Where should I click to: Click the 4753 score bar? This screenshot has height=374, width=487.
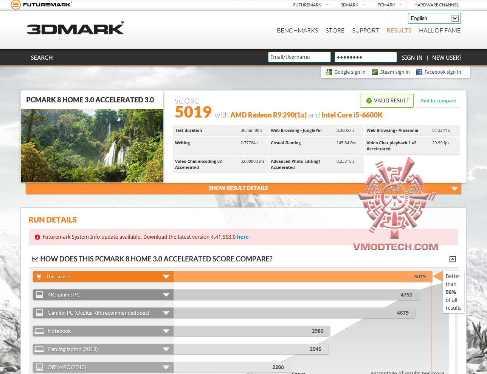tap(296, 295)
